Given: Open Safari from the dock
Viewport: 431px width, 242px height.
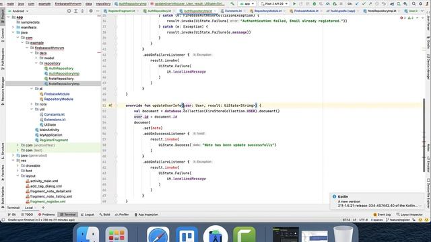Looking at the screenshot, I should point(158,235).
